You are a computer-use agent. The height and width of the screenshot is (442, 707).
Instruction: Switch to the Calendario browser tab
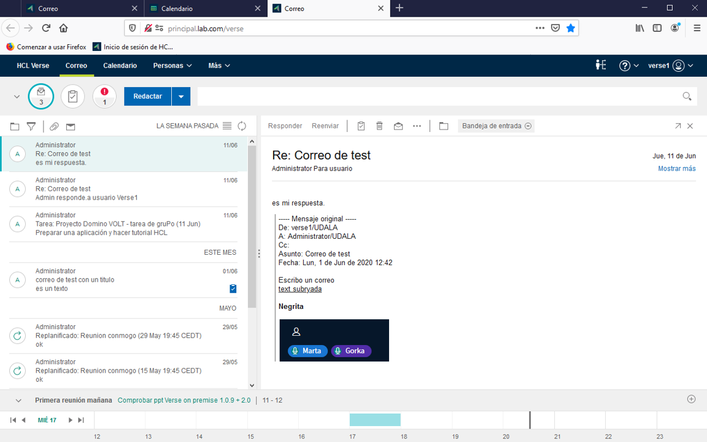pyautogui.click(x=206, y=8)
